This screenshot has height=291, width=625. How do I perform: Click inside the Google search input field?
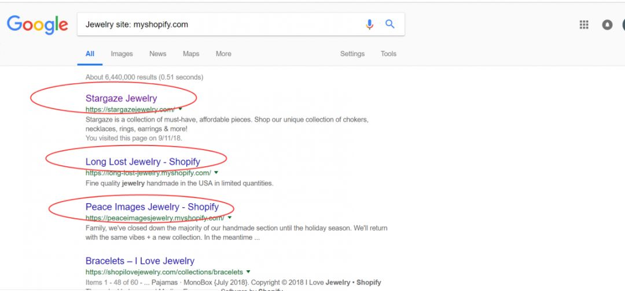[221, 24]
